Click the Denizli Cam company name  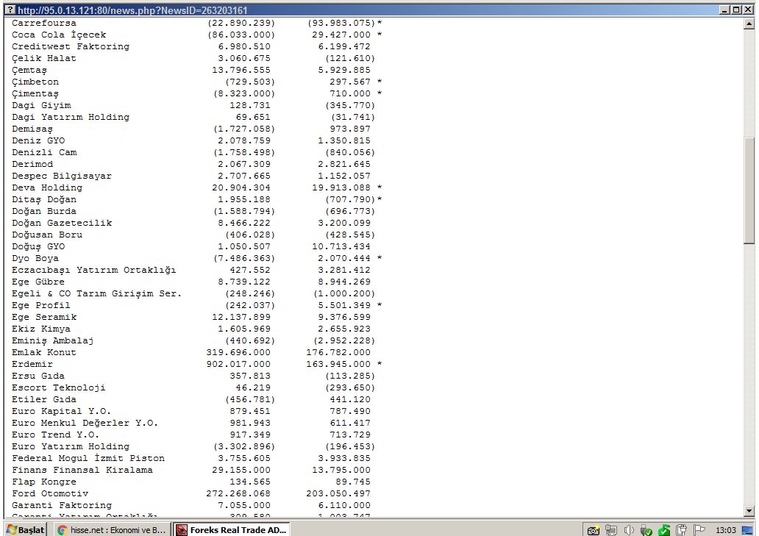click(44, 152)
